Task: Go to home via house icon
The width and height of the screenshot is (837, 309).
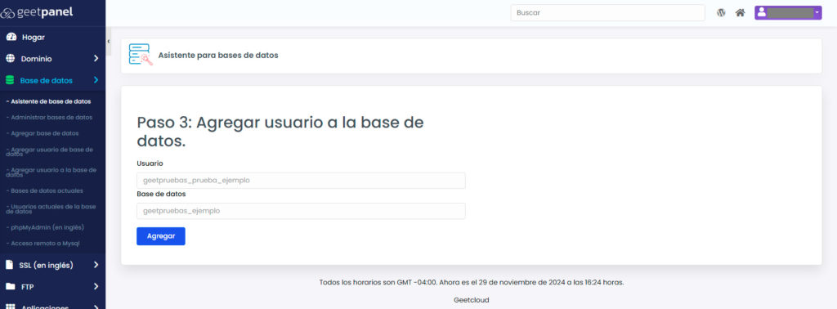Action: click(x=740, y=13)
